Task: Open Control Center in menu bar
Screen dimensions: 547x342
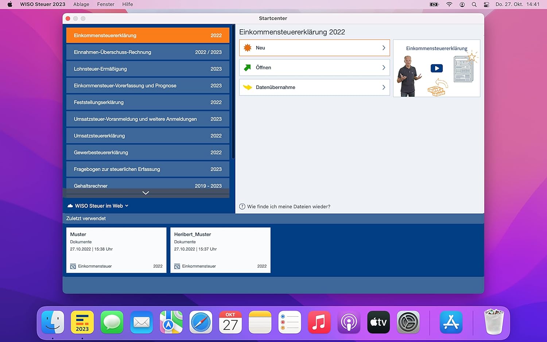Action: point(486,4)
